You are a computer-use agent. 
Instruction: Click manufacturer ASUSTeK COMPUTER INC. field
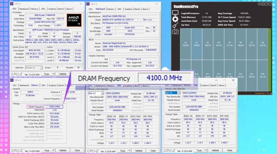[x=130, y=16]
